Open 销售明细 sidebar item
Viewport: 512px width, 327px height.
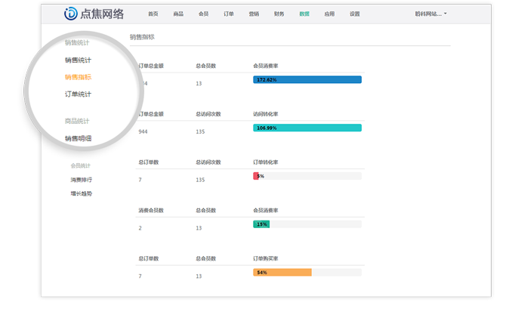click(x=79, y=138)
